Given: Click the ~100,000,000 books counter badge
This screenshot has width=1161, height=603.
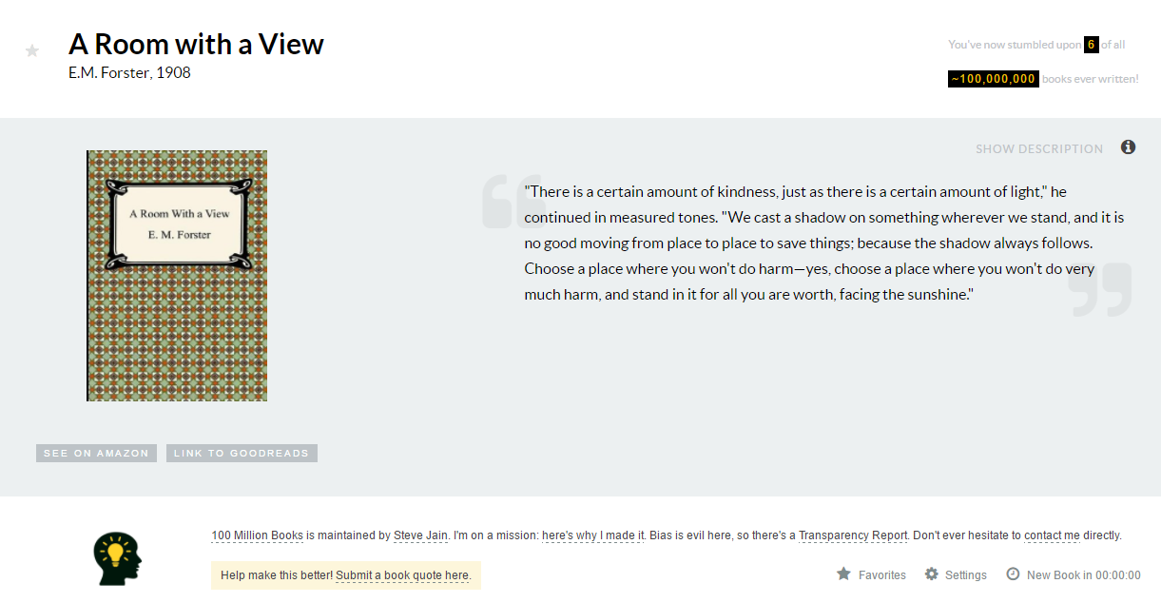Looking at the screenshot, I should click(993, 79).
